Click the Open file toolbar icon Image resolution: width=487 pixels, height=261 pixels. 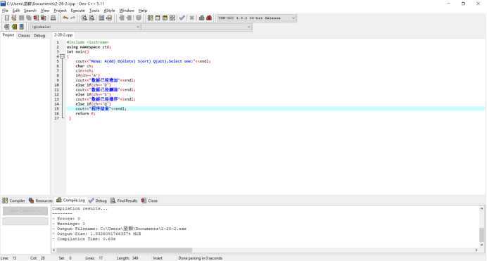[14, 18]
